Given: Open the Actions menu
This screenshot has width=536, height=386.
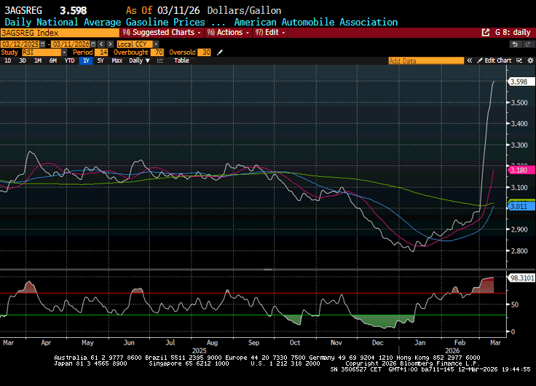Looking at the screenshot, I should point(229,33).
